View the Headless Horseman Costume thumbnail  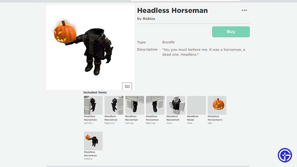click(93, 141)
